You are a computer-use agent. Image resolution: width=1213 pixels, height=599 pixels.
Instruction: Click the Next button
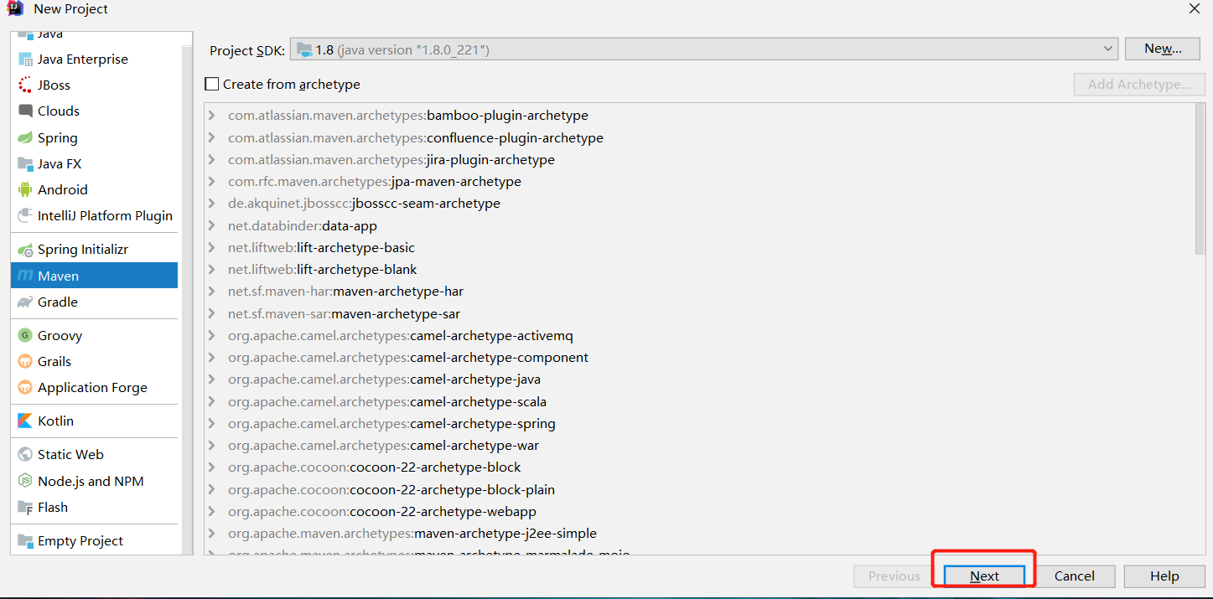click(984, 576)
